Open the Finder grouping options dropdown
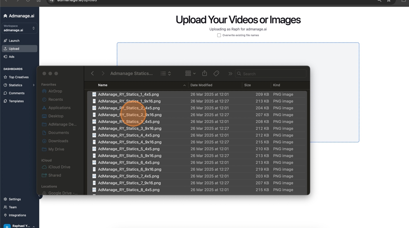 click(x=190, y=74)
